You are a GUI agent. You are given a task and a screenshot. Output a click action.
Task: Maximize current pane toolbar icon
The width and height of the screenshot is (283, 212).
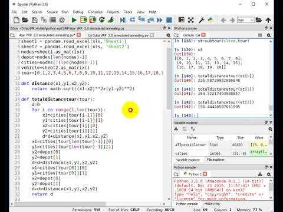coord(181,20)
